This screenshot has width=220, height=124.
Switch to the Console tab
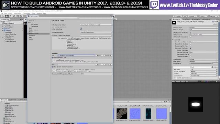coord(13,100)
